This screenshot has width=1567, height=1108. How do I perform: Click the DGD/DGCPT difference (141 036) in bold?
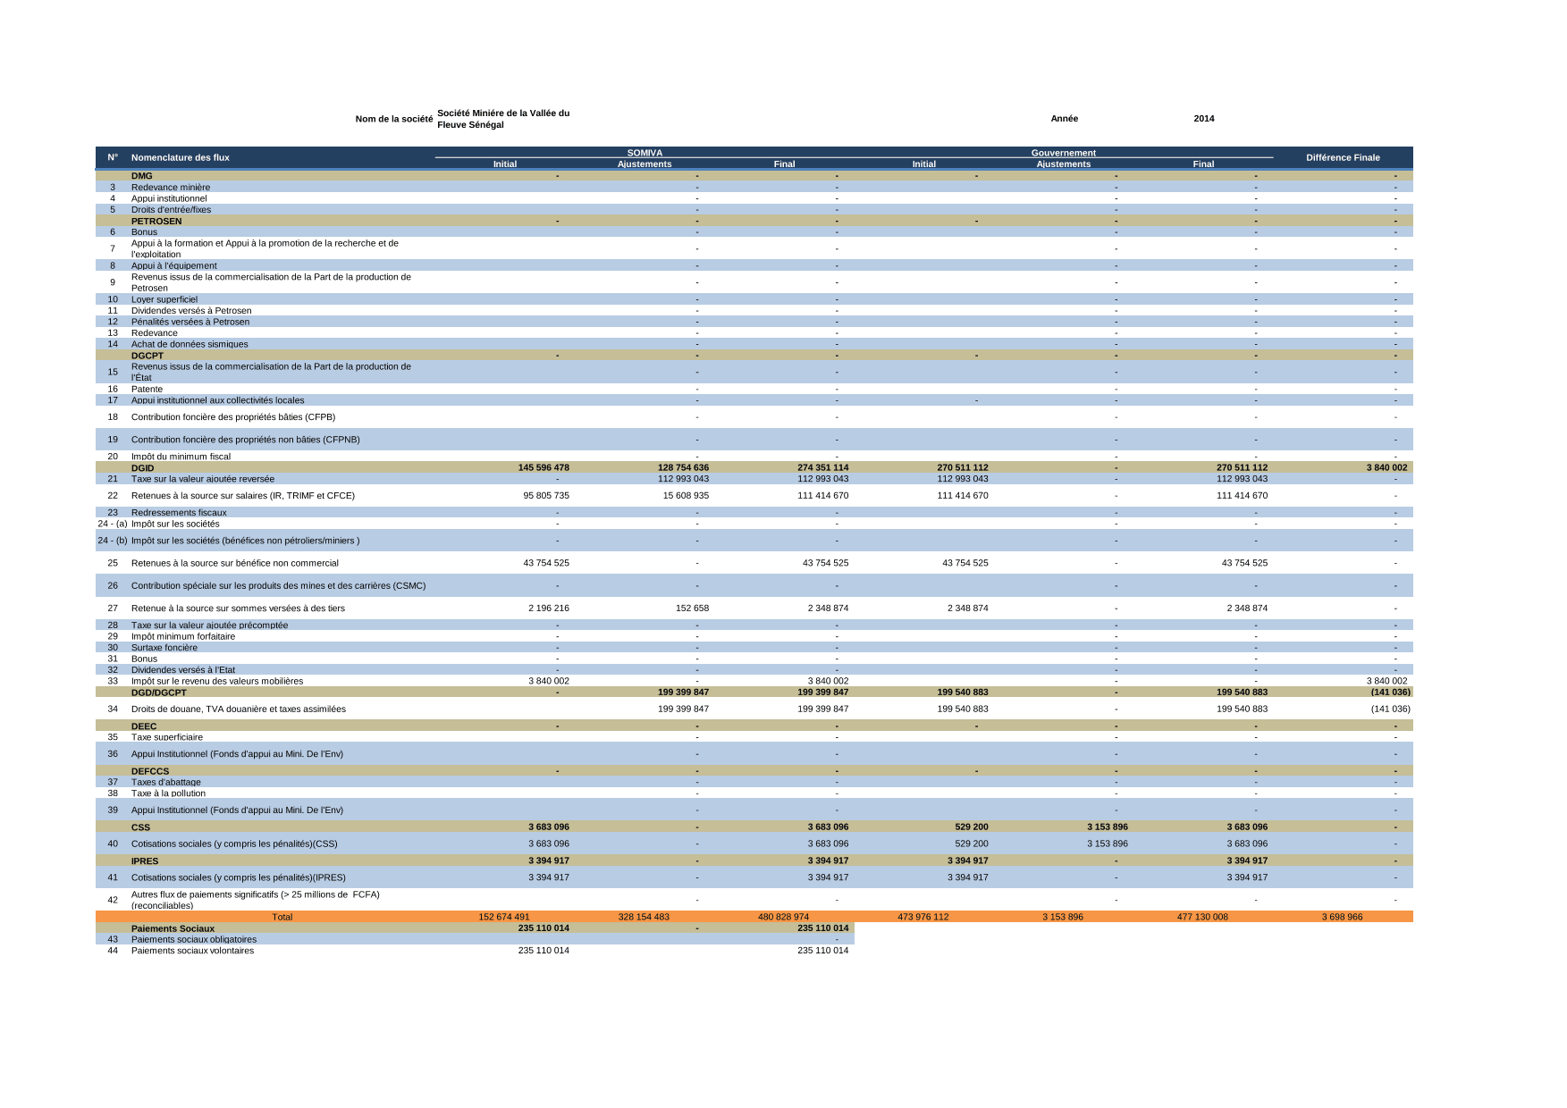tap(1390, 692)
